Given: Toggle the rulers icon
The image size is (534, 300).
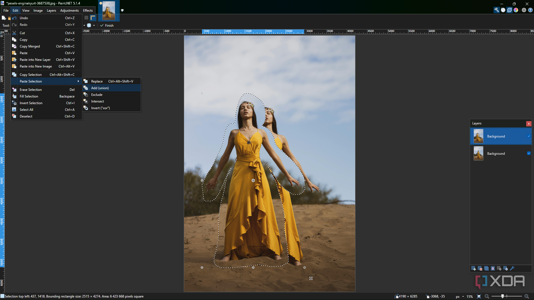Looking at the screenshot, I should click(93, 18).
